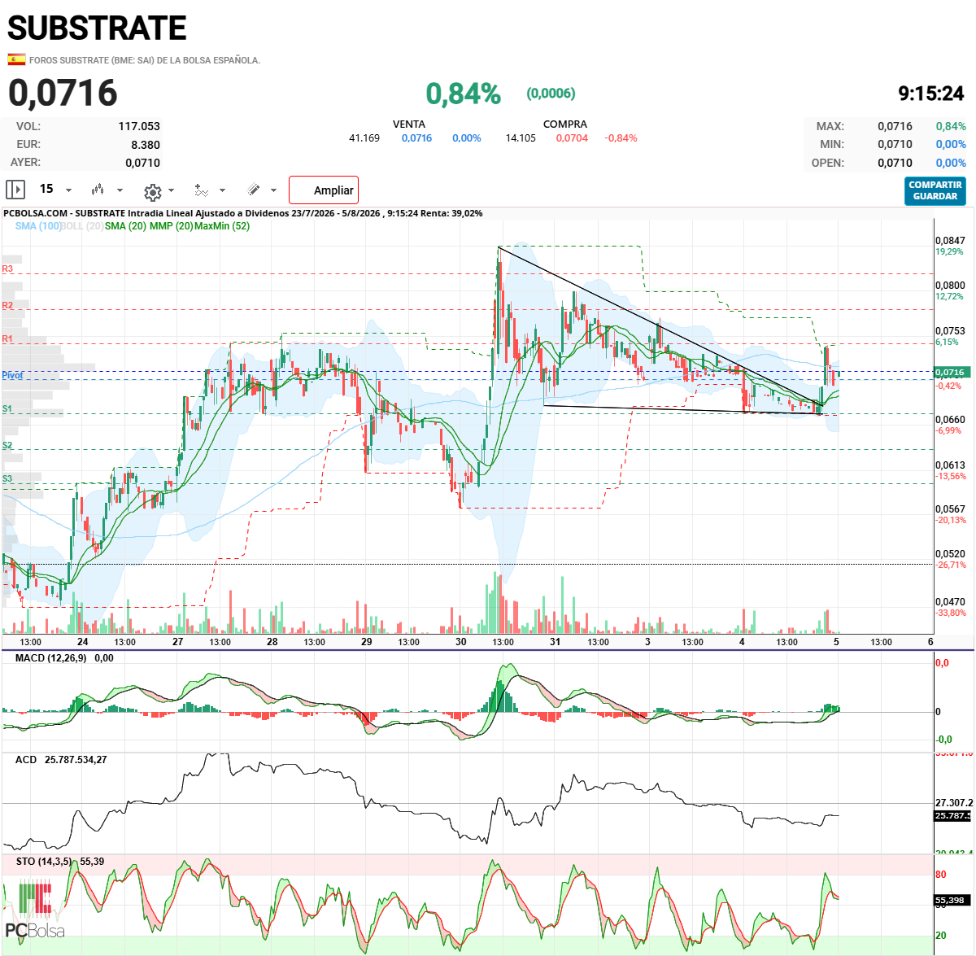Toggle the BOLL (20) indicator label
Image resolution: width=976 pixels, height=956 pixels.
click(x=81, y=226)
